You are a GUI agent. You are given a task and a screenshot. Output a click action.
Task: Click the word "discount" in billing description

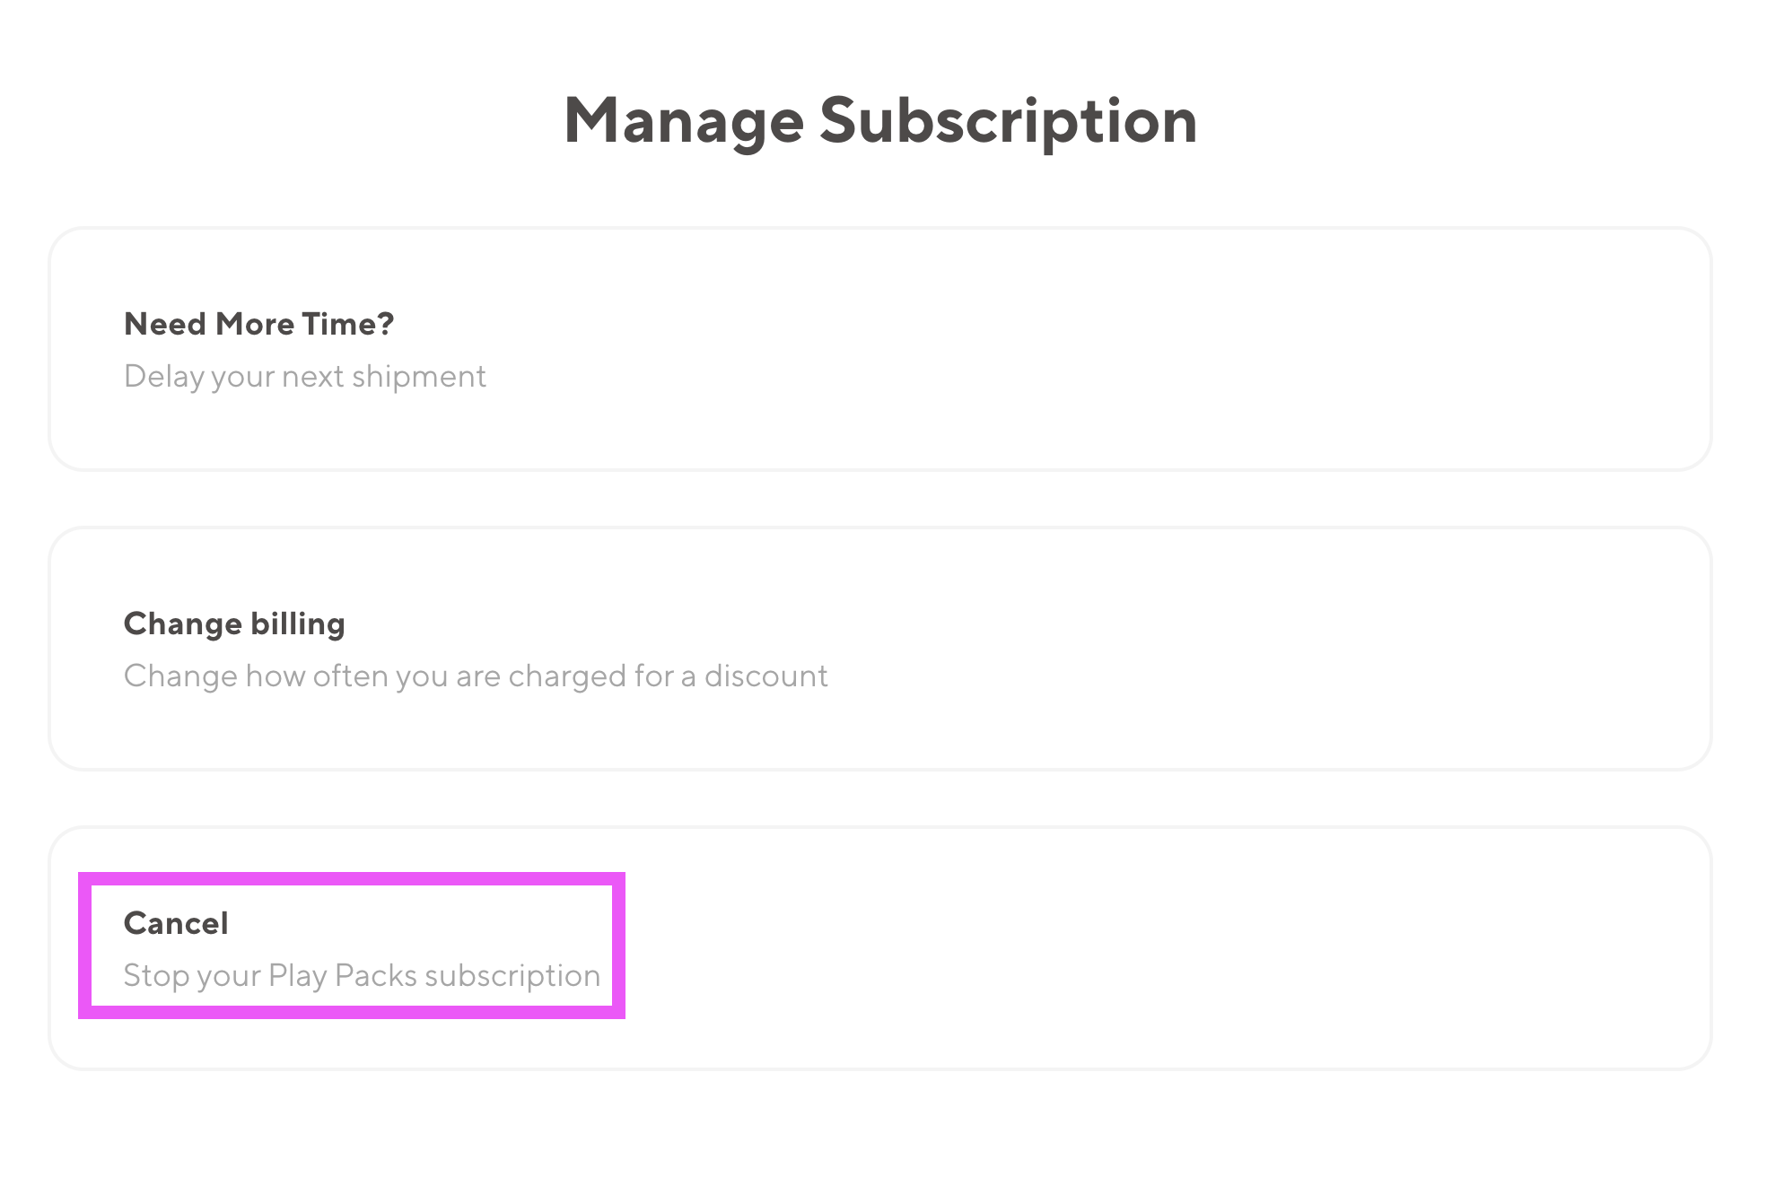click(765, 676)
